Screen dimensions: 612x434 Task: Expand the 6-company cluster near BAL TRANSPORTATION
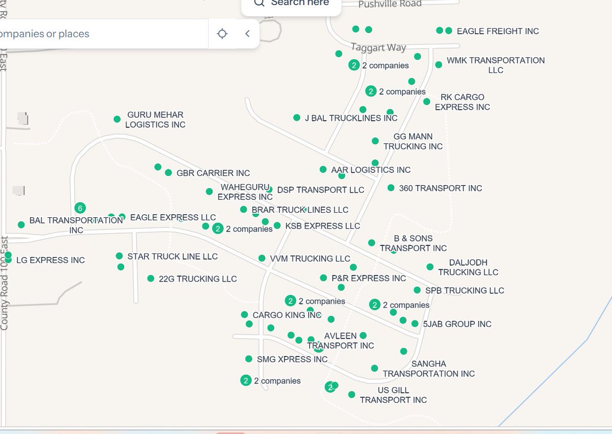(x=80, y=208)
